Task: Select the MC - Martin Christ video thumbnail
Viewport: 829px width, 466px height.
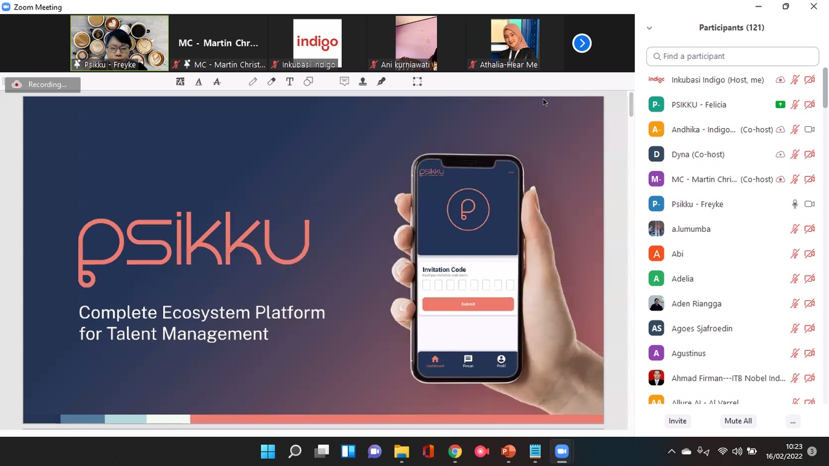Action: coord(218,43)
